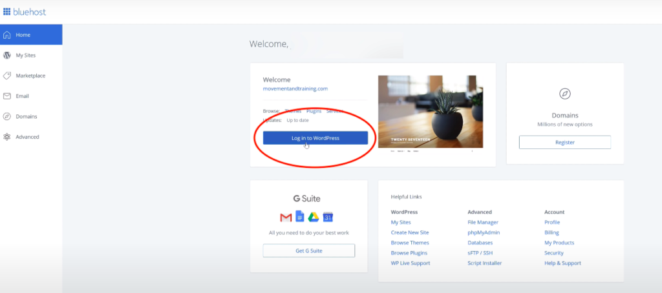Click the Bluehost grid logo icon
This screenshot has width=662, height=293.
[6, 12]
